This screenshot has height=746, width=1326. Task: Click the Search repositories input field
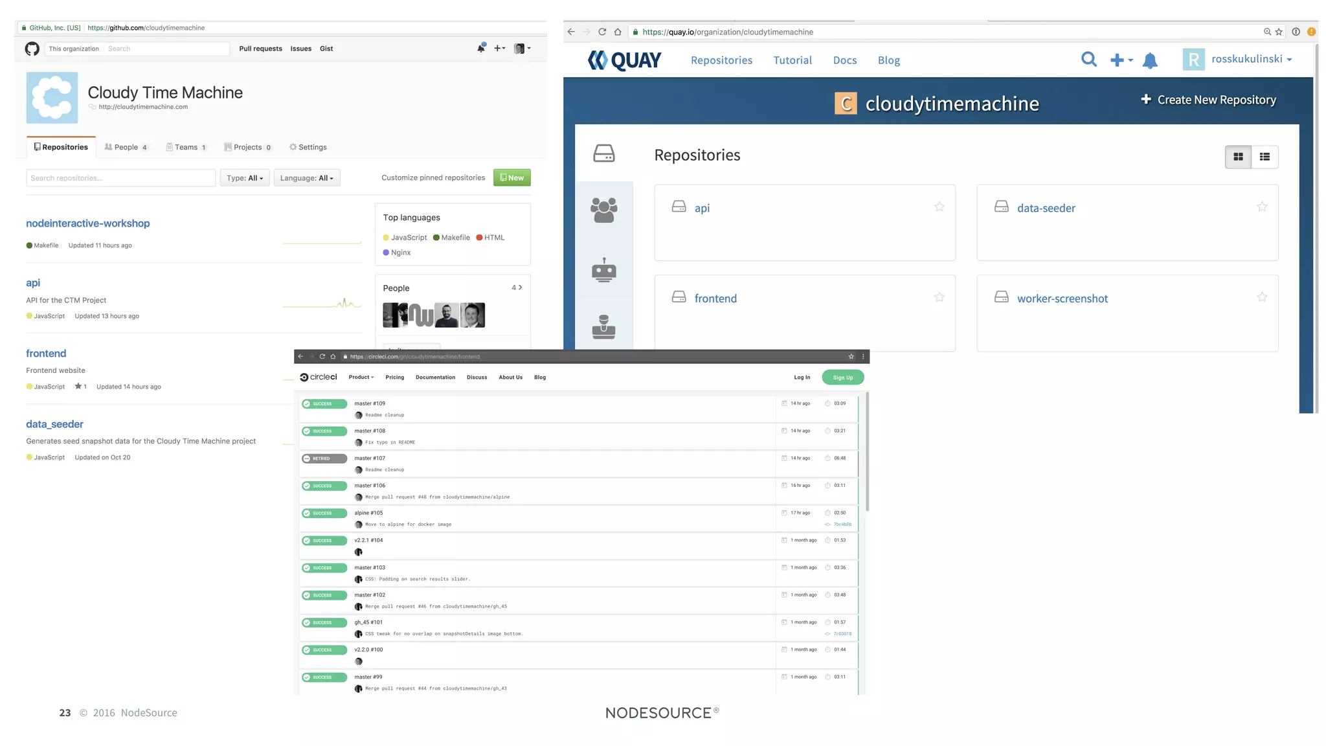(x=120, y=178)
